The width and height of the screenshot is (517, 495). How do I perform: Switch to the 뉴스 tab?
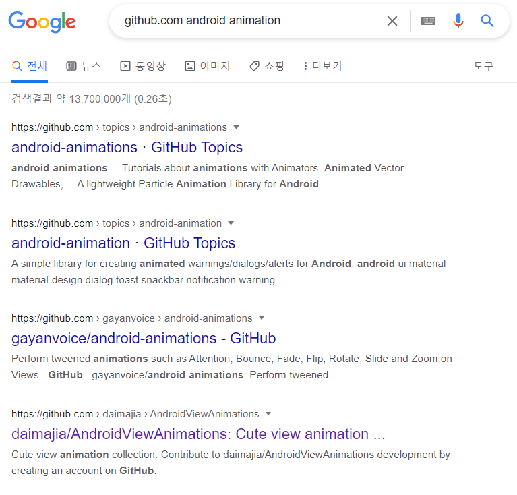(x=84, y=66)
